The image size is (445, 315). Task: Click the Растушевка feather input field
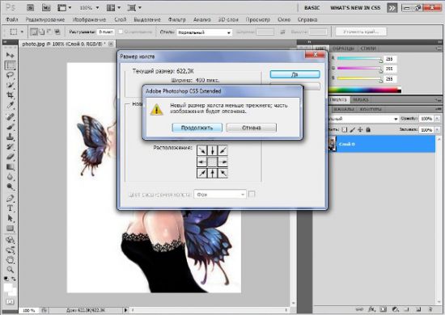[x=106, y=32]
